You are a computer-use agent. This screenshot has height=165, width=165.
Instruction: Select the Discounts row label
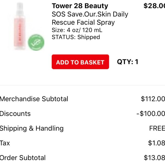click(x=15, y=114)
